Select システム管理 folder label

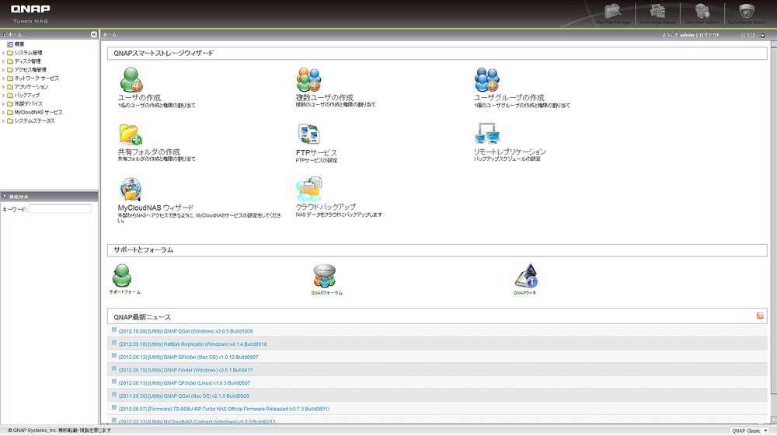[x=28, y=53]
